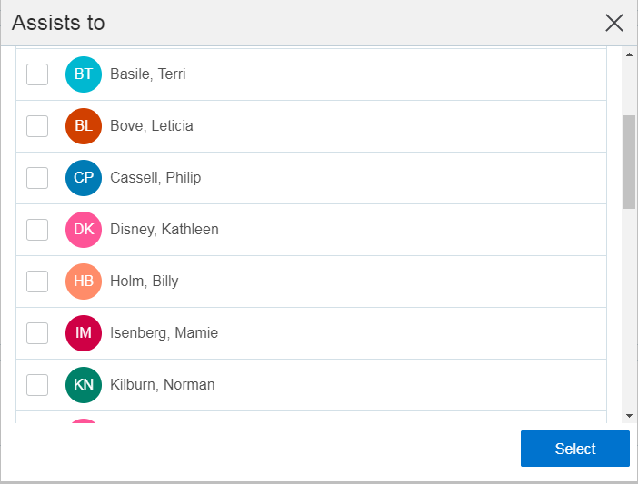The height and width of the screenshot is (484, 638).
Task: Check Kilburn, Norman's checkbox
Action: tap(37, 385)
